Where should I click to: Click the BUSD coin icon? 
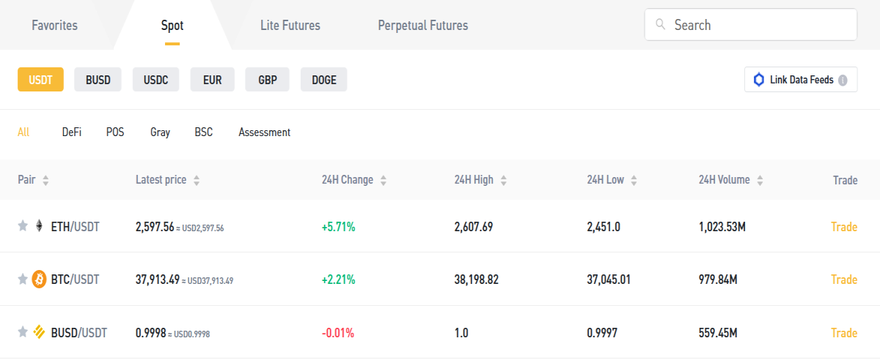[39, 332]
